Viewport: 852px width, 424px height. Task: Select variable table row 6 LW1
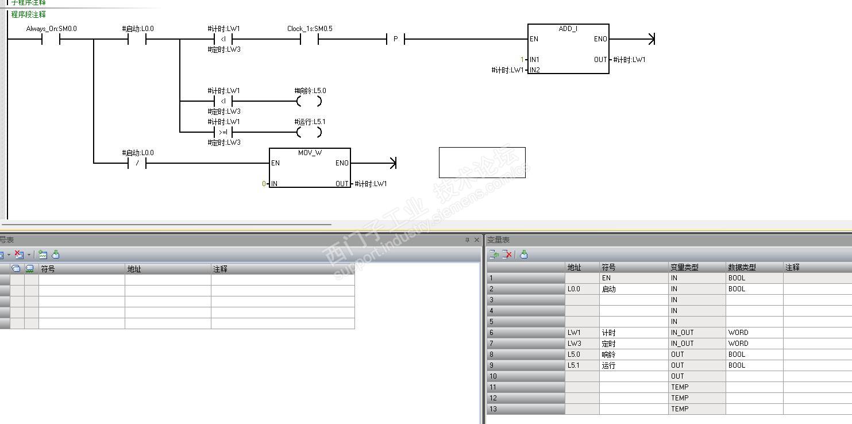coord(669,332)
